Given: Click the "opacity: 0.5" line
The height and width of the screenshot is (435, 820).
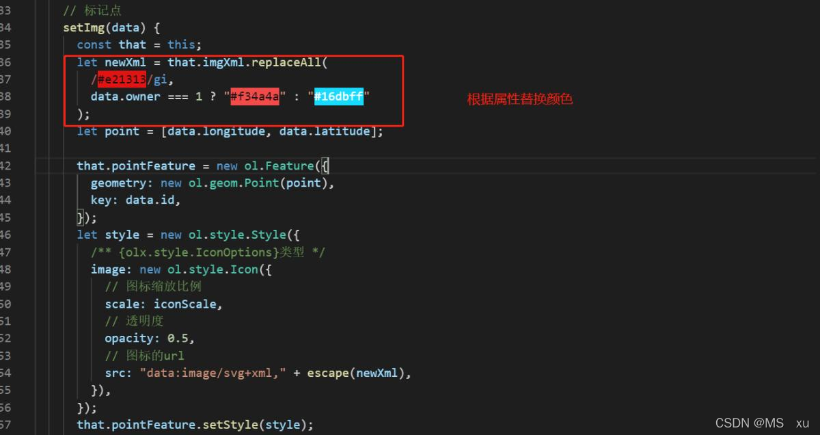Looking at the screenshot, I should [x=150, y=339].
